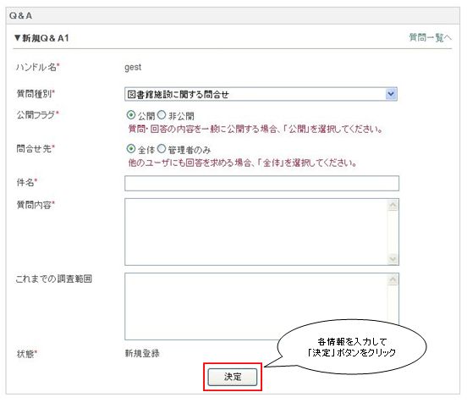Select the 非公開 radio button
Image resolution: width=467 pixels, height=403 pixels.
(161, 115)
